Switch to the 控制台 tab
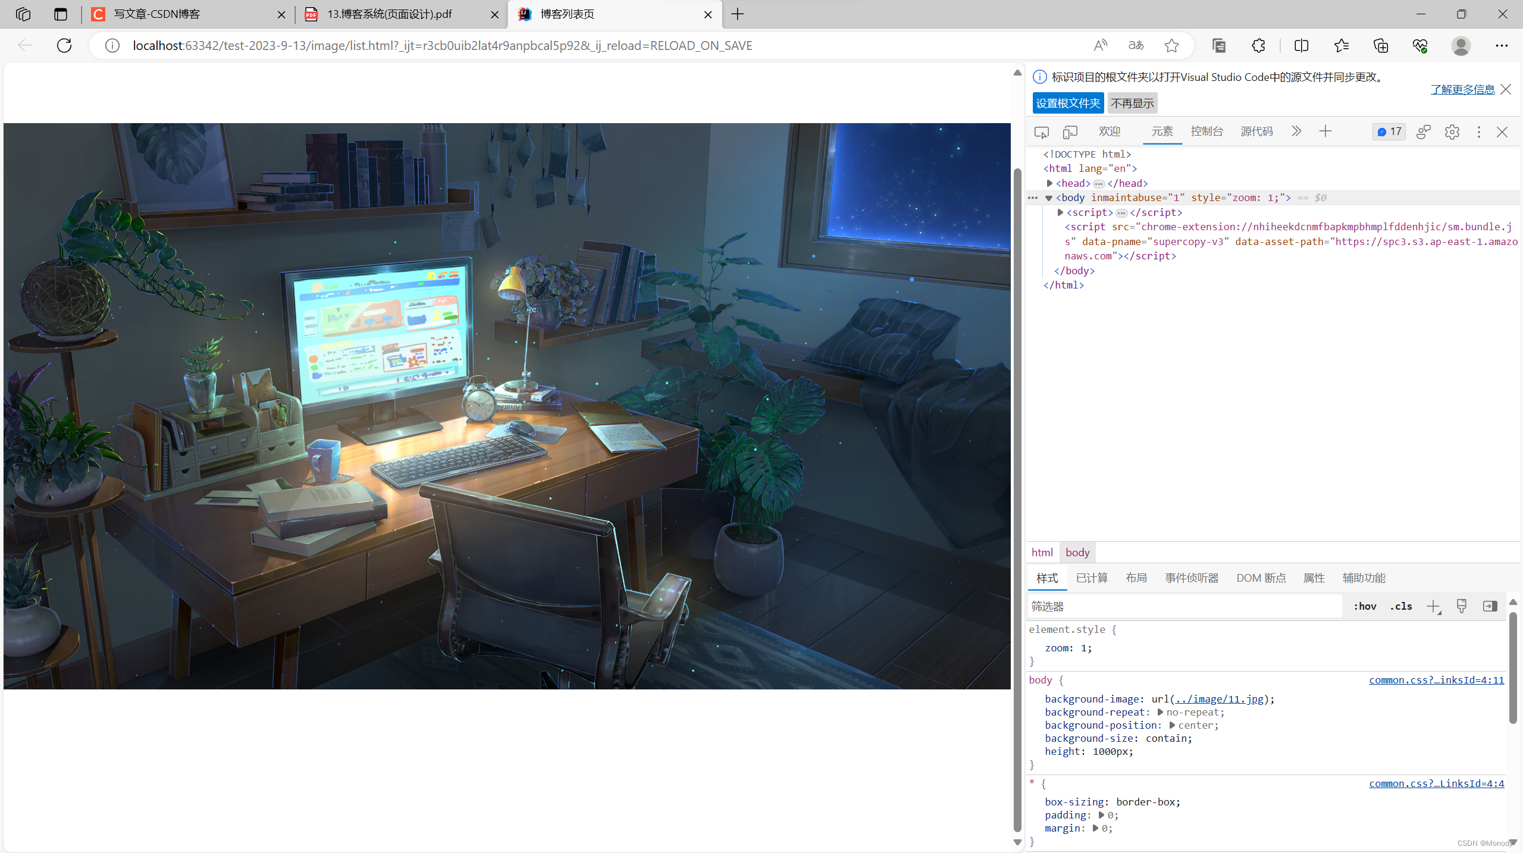The width and height of the screenshot is (1523, 853). tap(1207, 131)
